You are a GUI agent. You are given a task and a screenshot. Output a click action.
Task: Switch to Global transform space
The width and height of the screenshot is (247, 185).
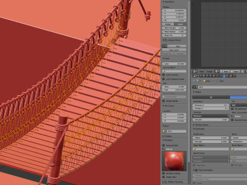coord(168,24)
